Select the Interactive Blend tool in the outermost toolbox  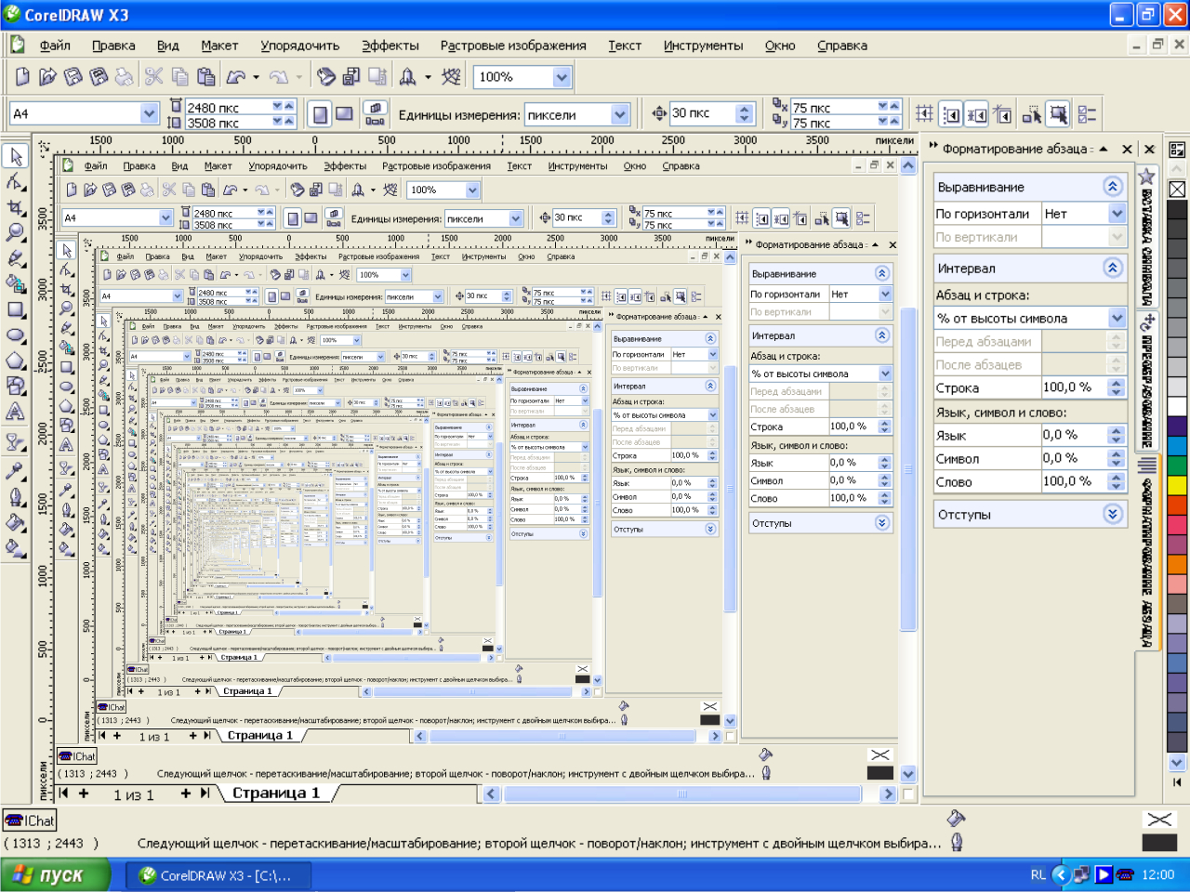(16, 440)
